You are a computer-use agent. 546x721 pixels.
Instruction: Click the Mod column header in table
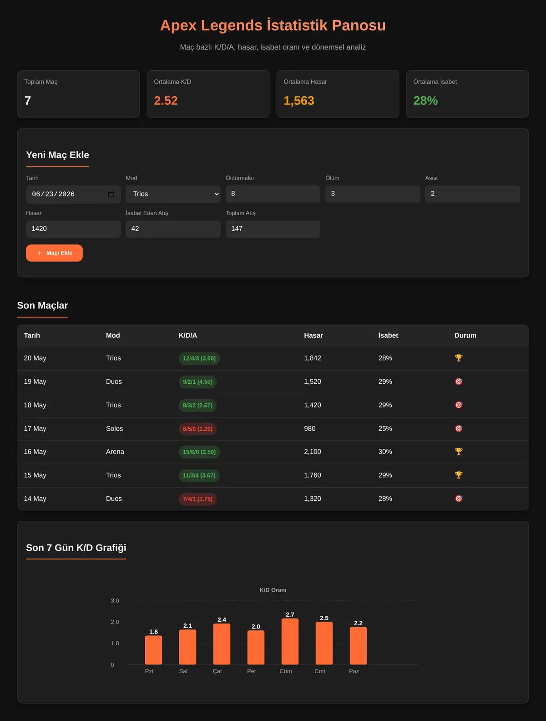coord(113,335)
